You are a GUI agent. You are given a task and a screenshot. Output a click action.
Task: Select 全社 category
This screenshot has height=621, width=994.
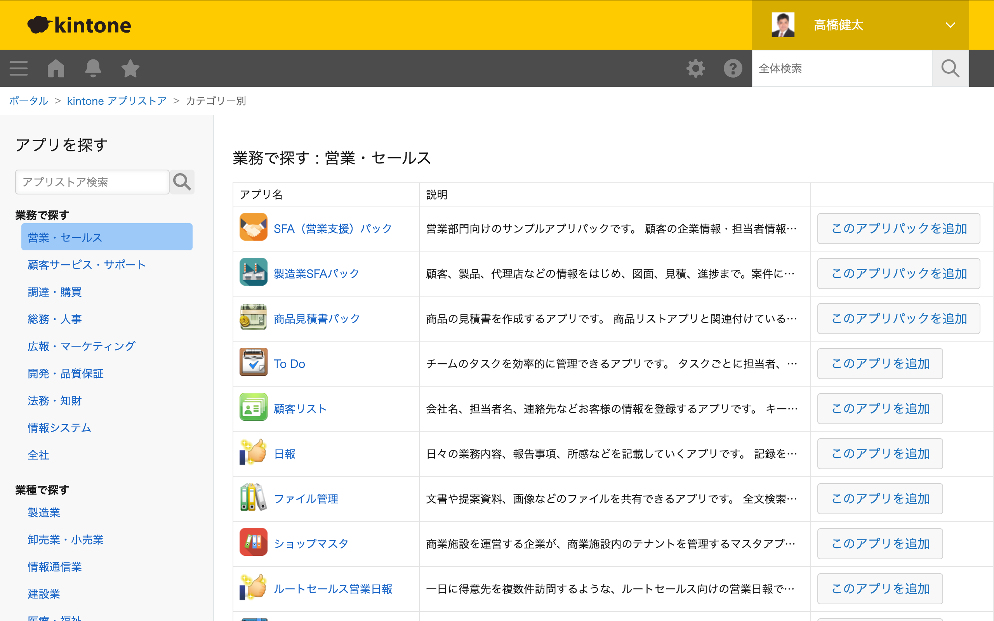(38, 454)
